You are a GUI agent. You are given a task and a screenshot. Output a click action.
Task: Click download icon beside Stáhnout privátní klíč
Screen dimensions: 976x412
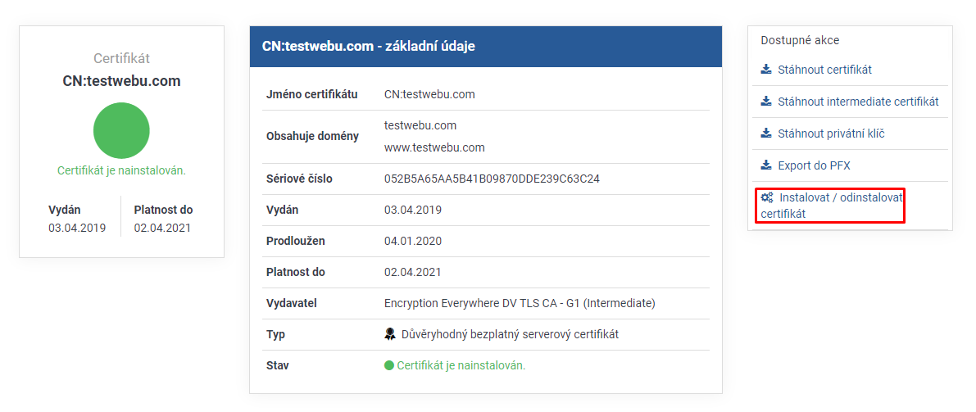click(766, 134)
